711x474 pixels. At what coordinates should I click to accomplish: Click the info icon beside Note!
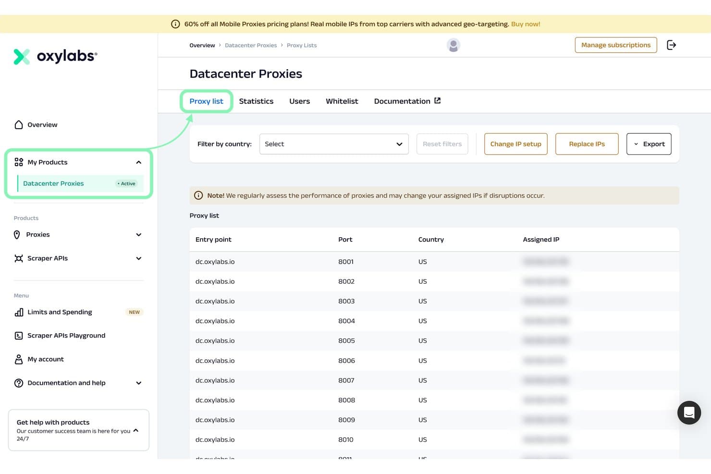tap(198, 195)
